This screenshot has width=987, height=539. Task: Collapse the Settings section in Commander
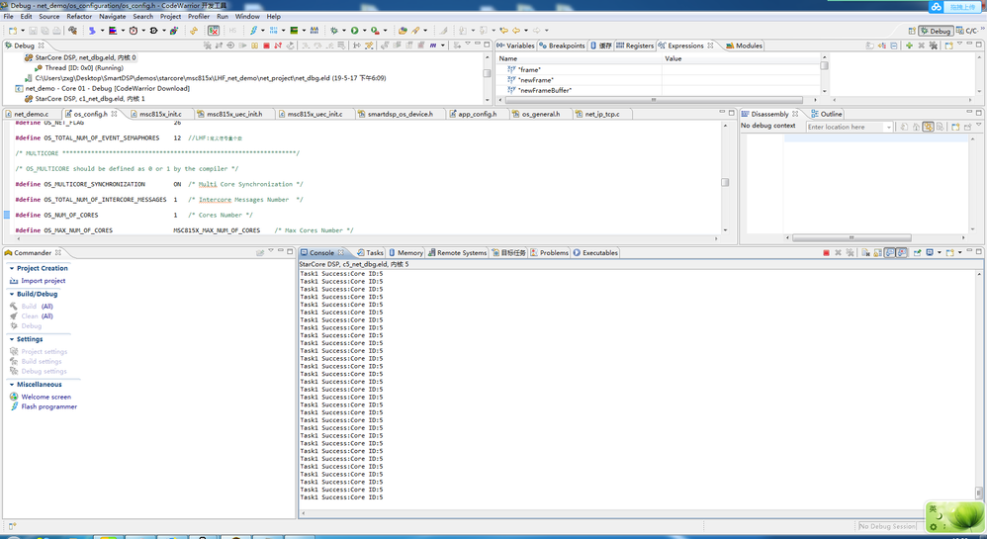(11, 339)
